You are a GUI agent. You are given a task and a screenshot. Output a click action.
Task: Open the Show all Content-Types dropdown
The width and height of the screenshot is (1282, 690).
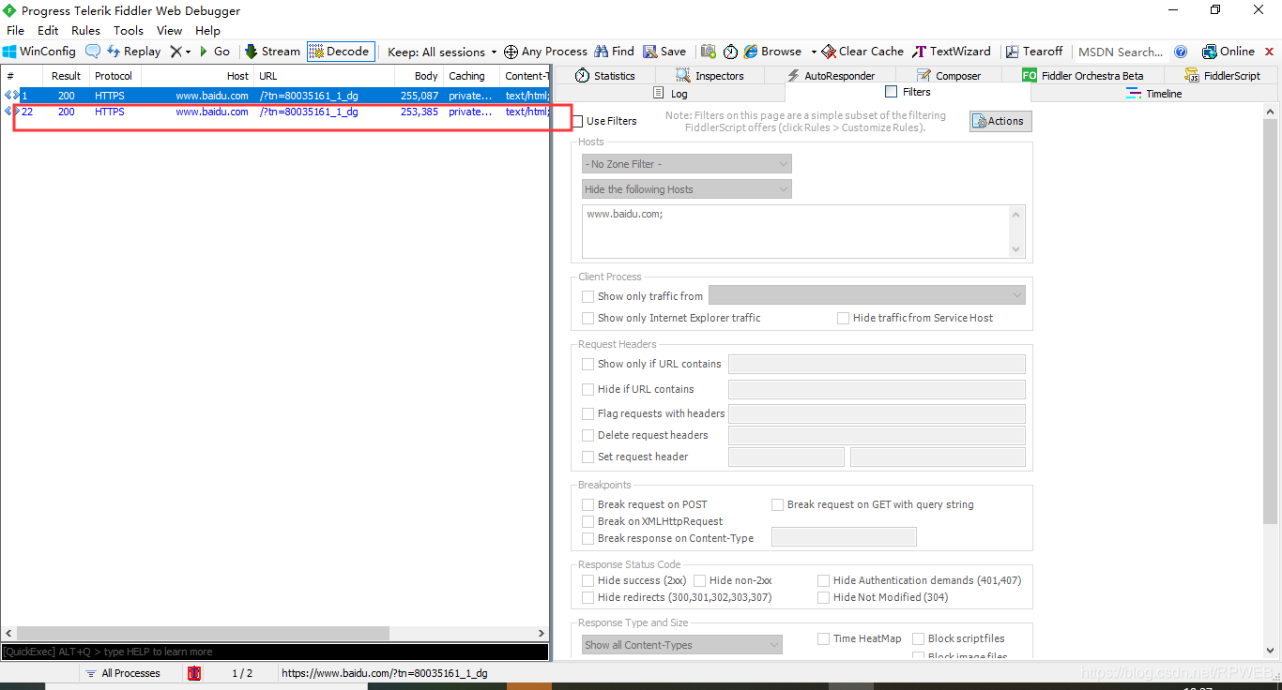[x=681, y=645]
